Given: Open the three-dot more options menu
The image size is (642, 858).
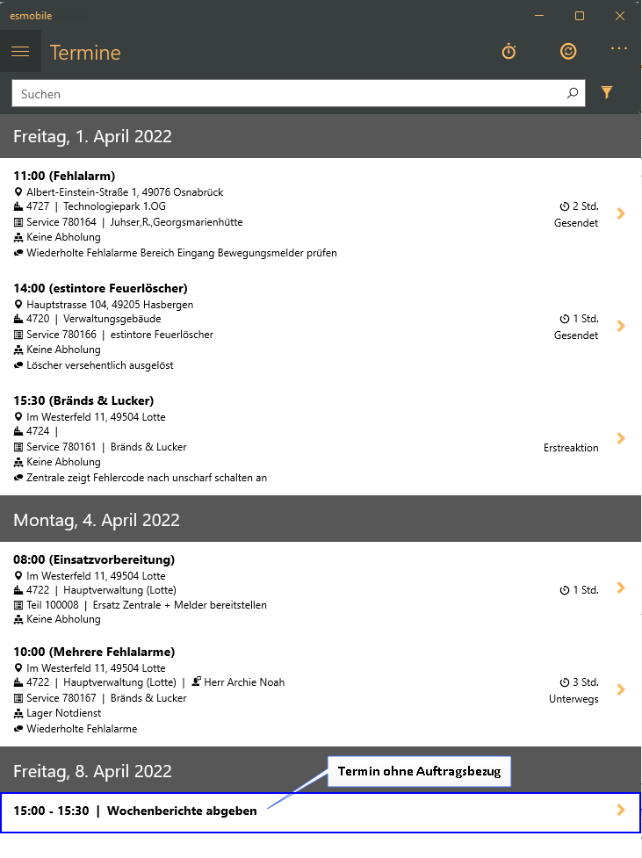Looking at the screenshot, I should [619, 48].
